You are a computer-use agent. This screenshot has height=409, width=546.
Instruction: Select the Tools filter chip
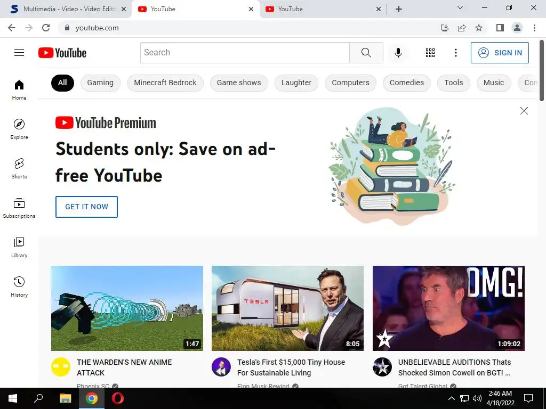click(454, 83)
